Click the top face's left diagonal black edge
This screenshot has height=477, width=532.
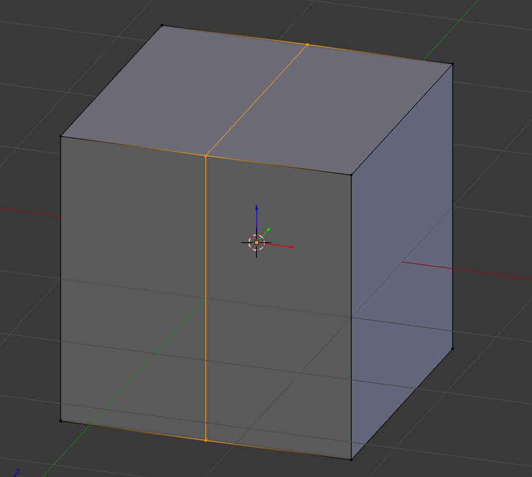pyautogui.click(x=112, y=81)
